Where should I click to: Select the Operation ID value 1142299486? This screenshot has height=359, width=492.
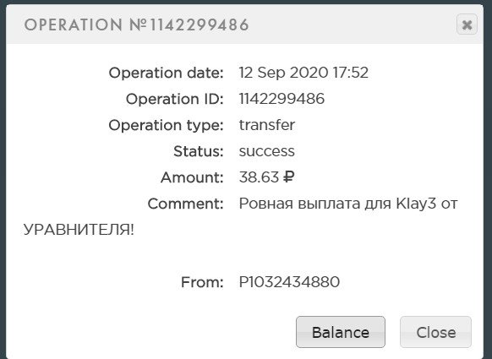282,99
